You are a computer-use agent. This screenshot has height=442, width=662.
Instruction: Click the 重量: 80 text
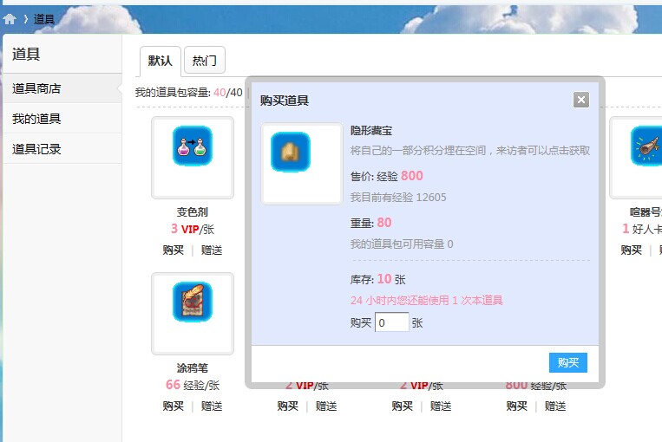(x=370, y=223)
